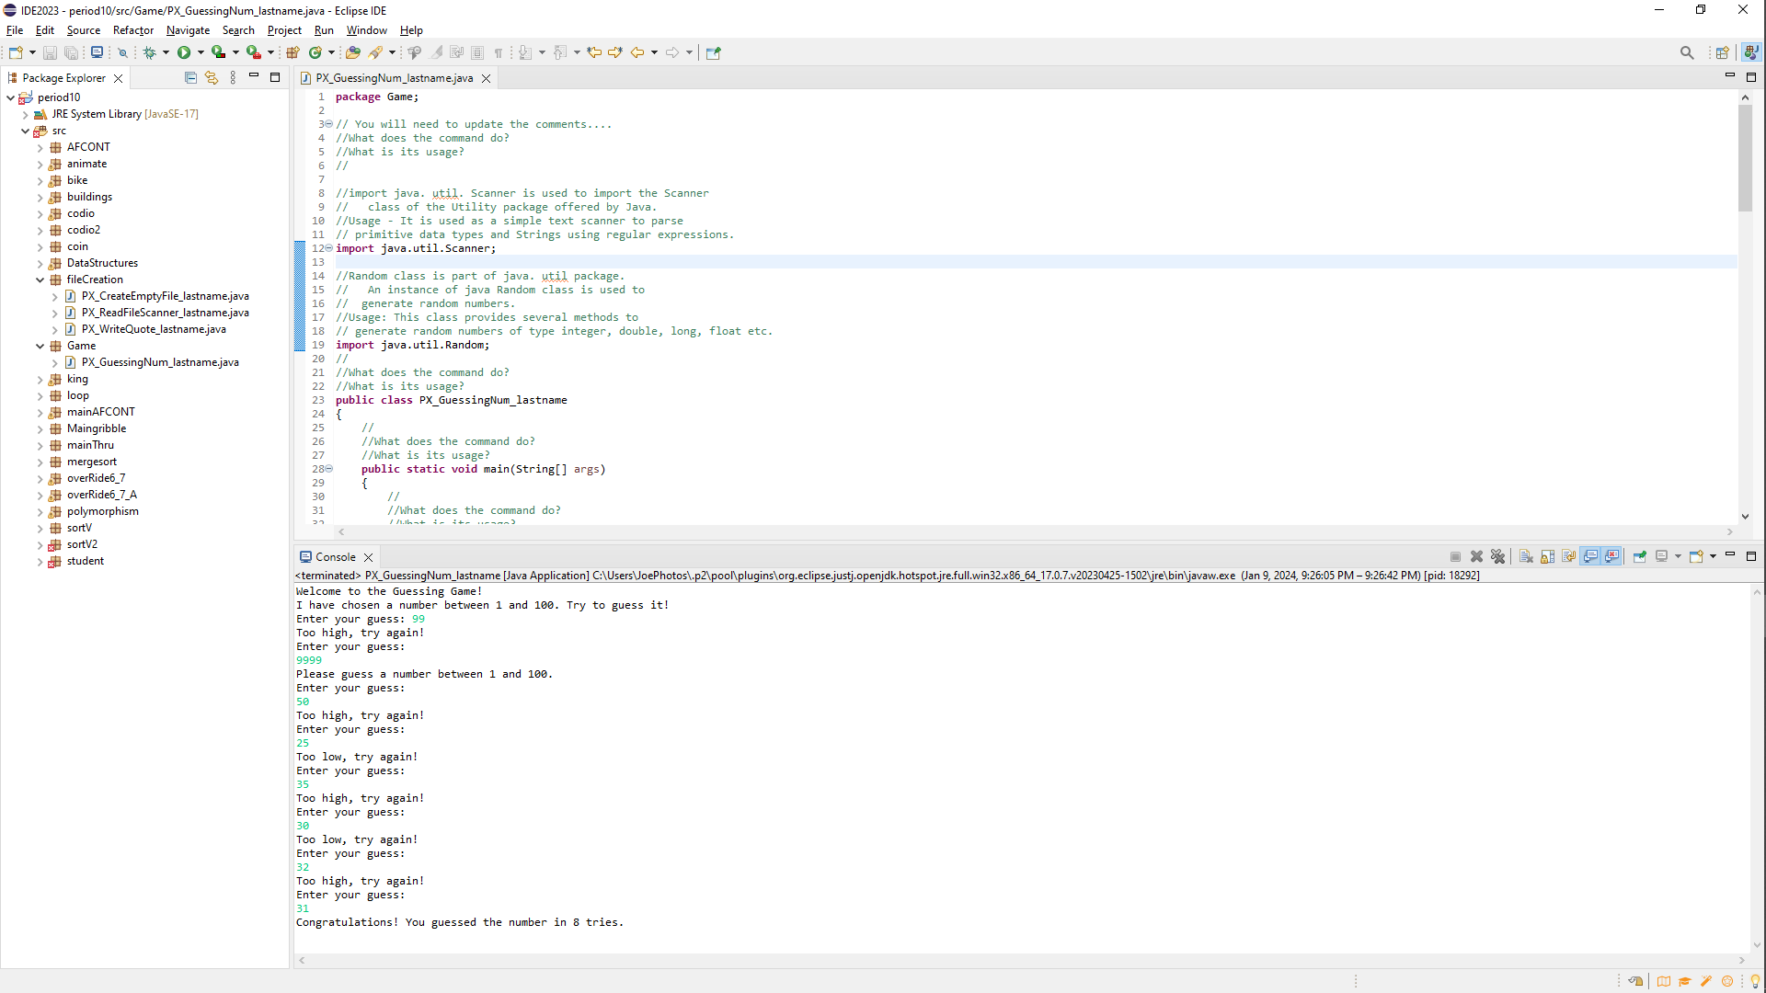Viewport: 1766px width, 993px height.
Task: Open the Refactor menu
Action: [x=132, y=30]
